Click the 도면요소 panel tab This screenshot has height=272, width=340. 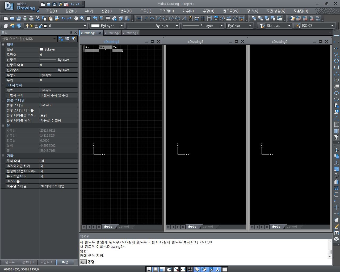(47, 262)
